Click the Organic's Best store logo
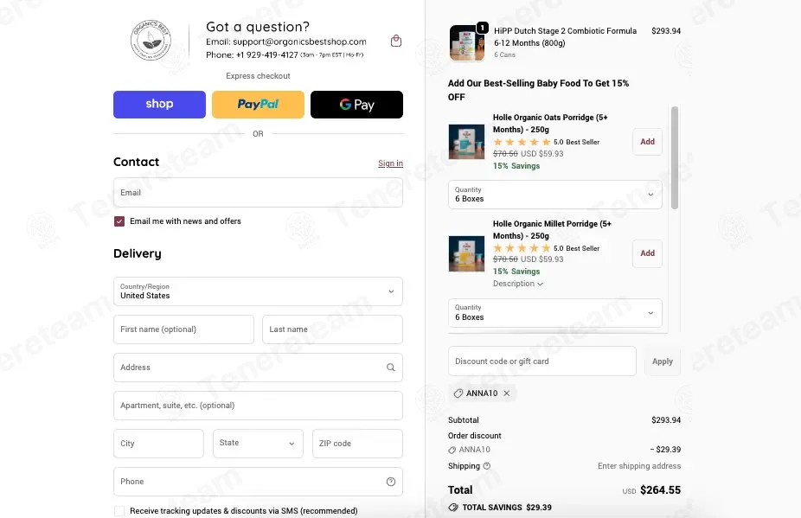Image resolution: width=801 pixels, height=518 pixels. click(151, 41)
